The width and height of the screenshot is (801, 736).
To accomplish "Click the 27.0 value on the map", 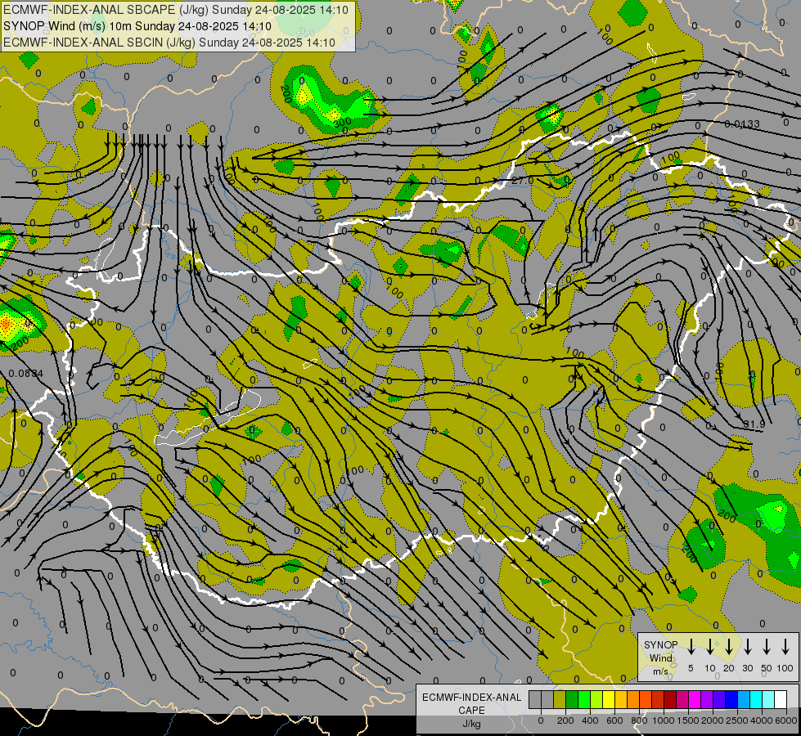I will [x=523, y=180].
